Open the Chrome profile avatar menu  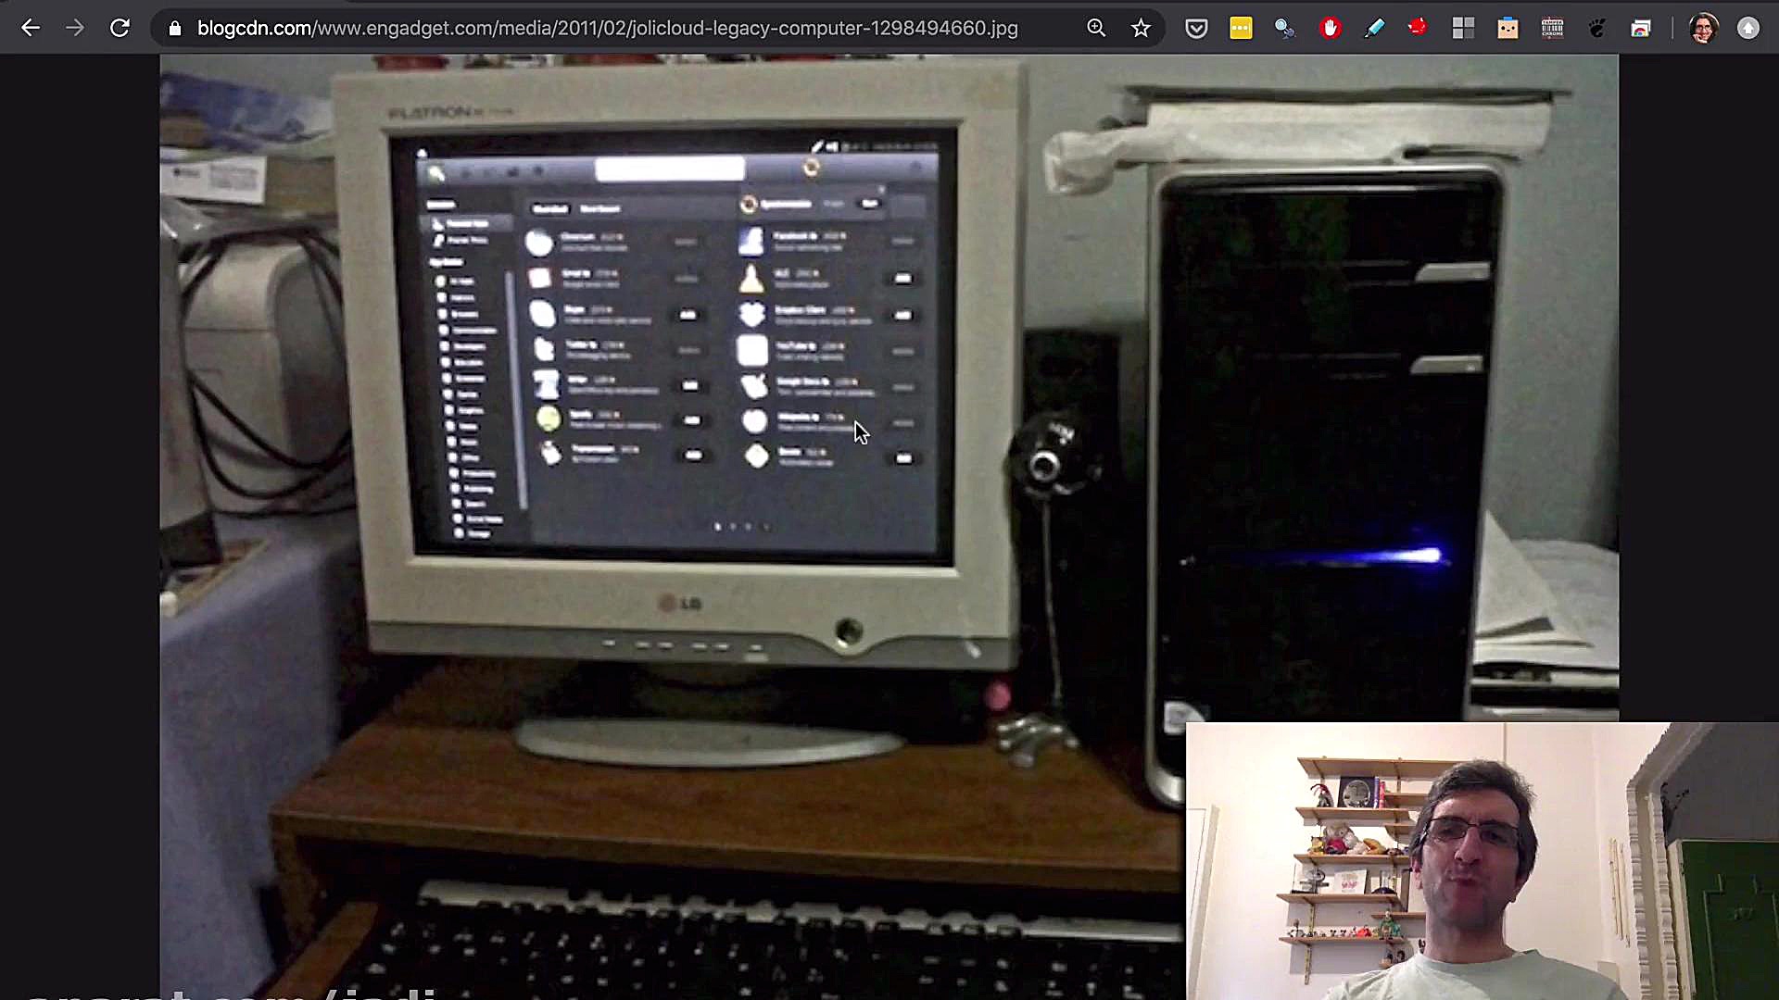[1703, 28]
